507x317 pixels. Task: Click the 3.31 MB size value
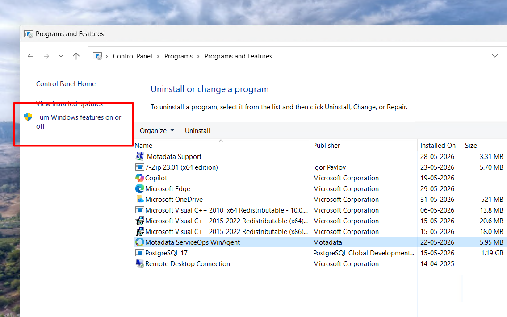pos(491,157)
